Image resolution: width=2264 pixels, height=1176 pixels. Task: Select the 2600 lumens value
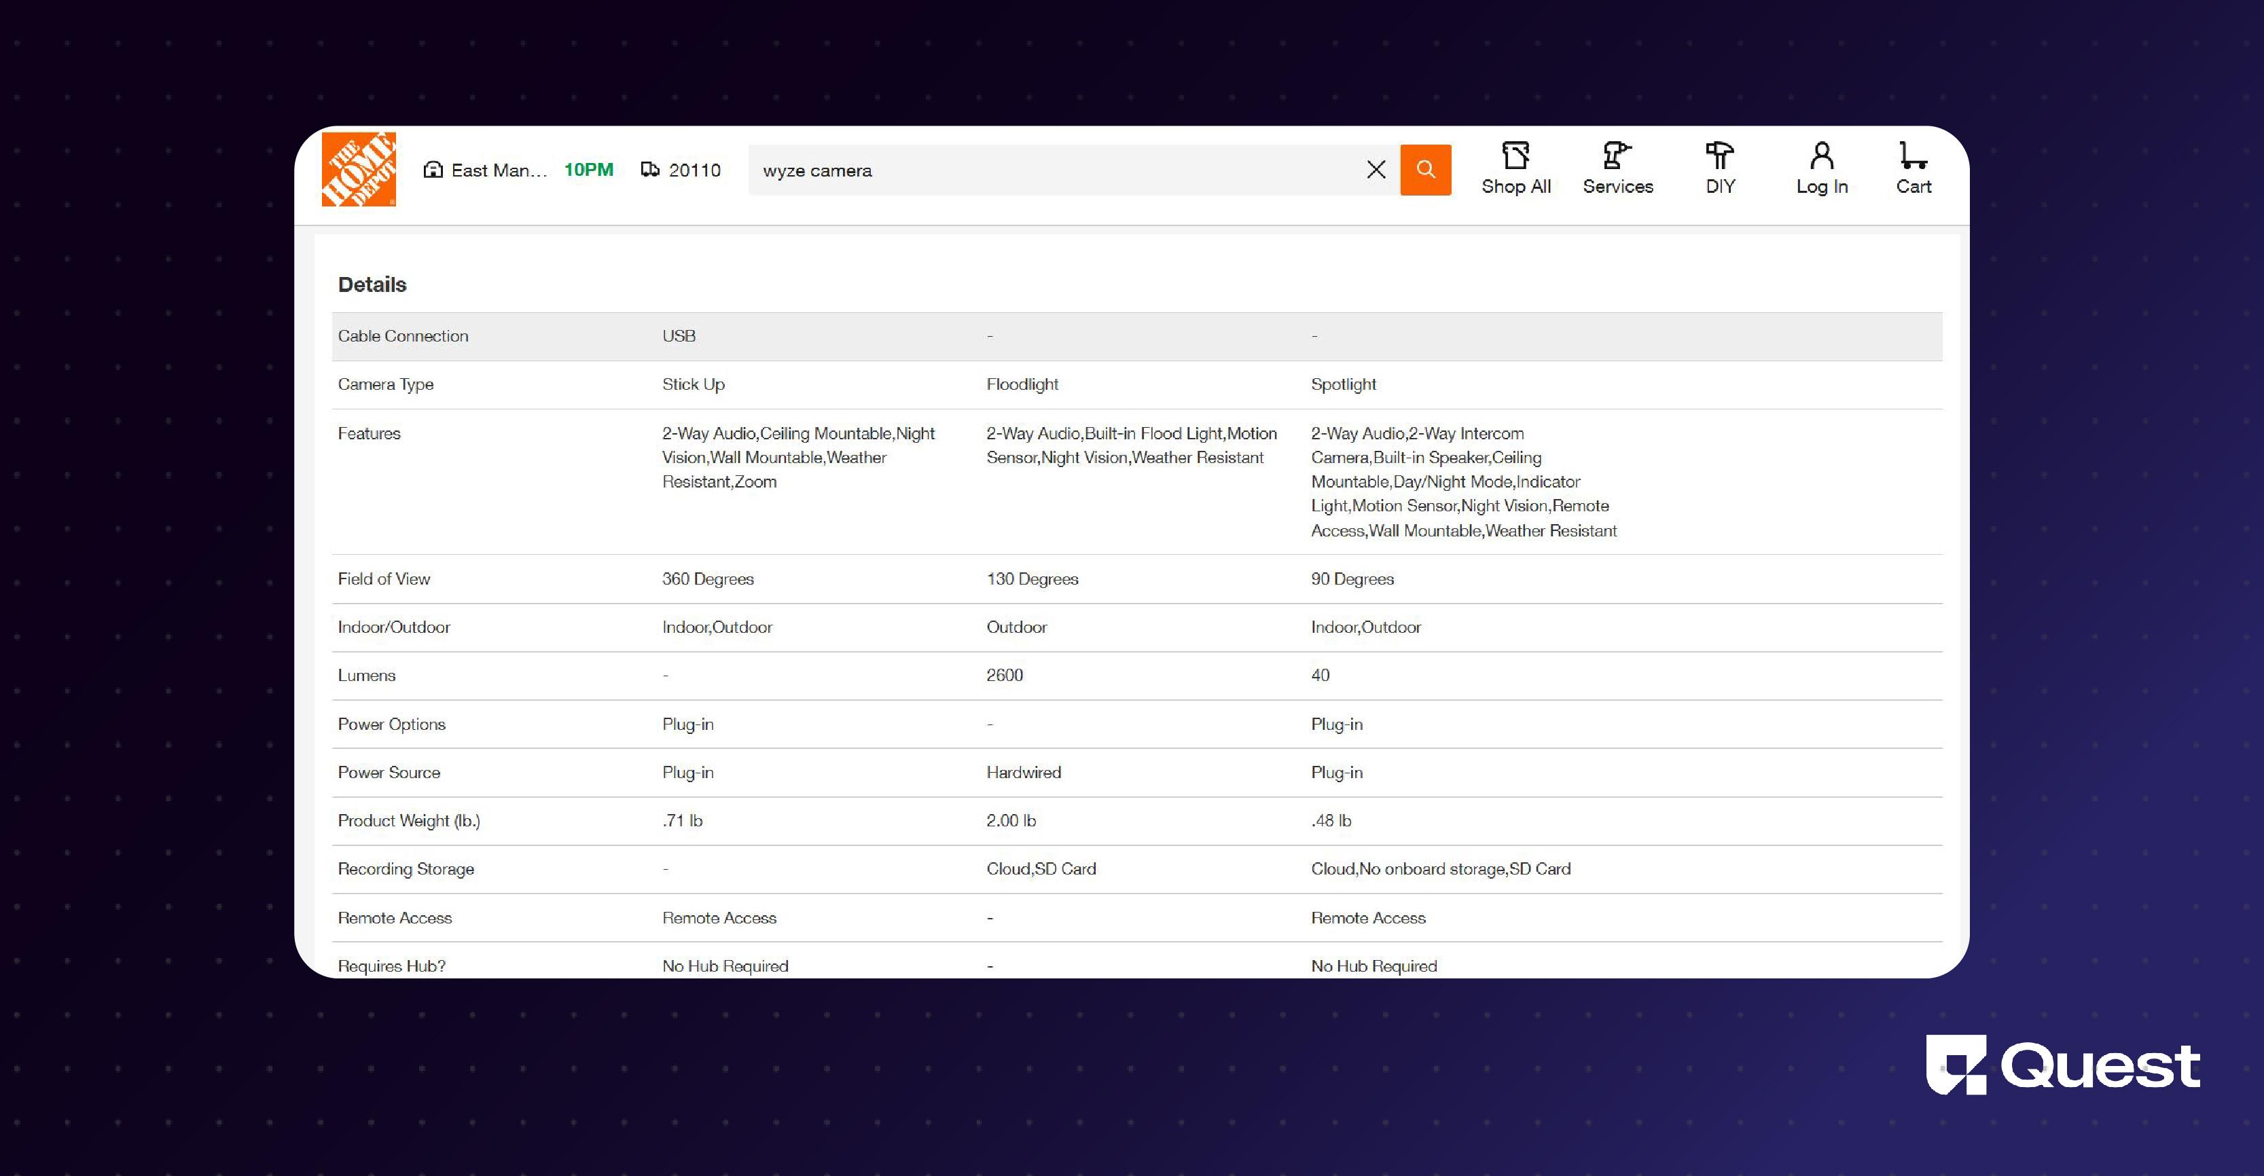pos(1004,676)
